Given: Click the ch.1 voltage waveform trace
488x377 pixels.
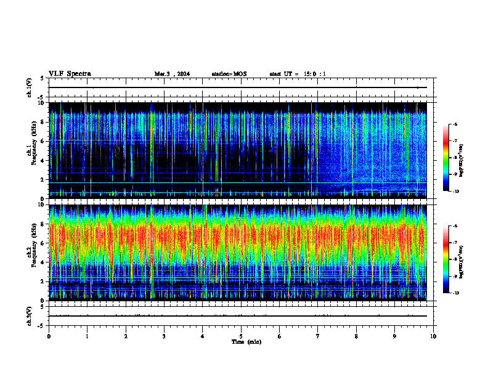Looking at the screenshot, I should (x=238, y=87).
